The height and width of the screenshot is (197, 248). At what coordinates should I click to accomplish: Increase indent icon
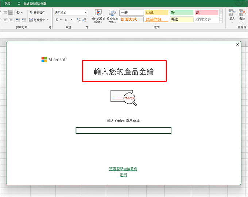pos(24,20)
